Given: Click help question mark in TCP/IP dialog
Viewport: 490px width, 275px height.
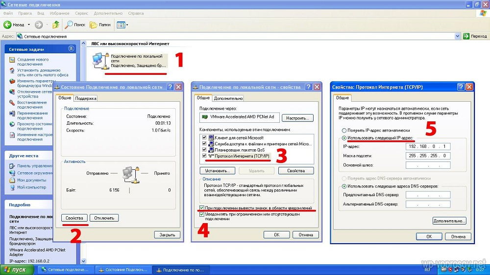Looking at the screenshot, I should click(461, 87).
